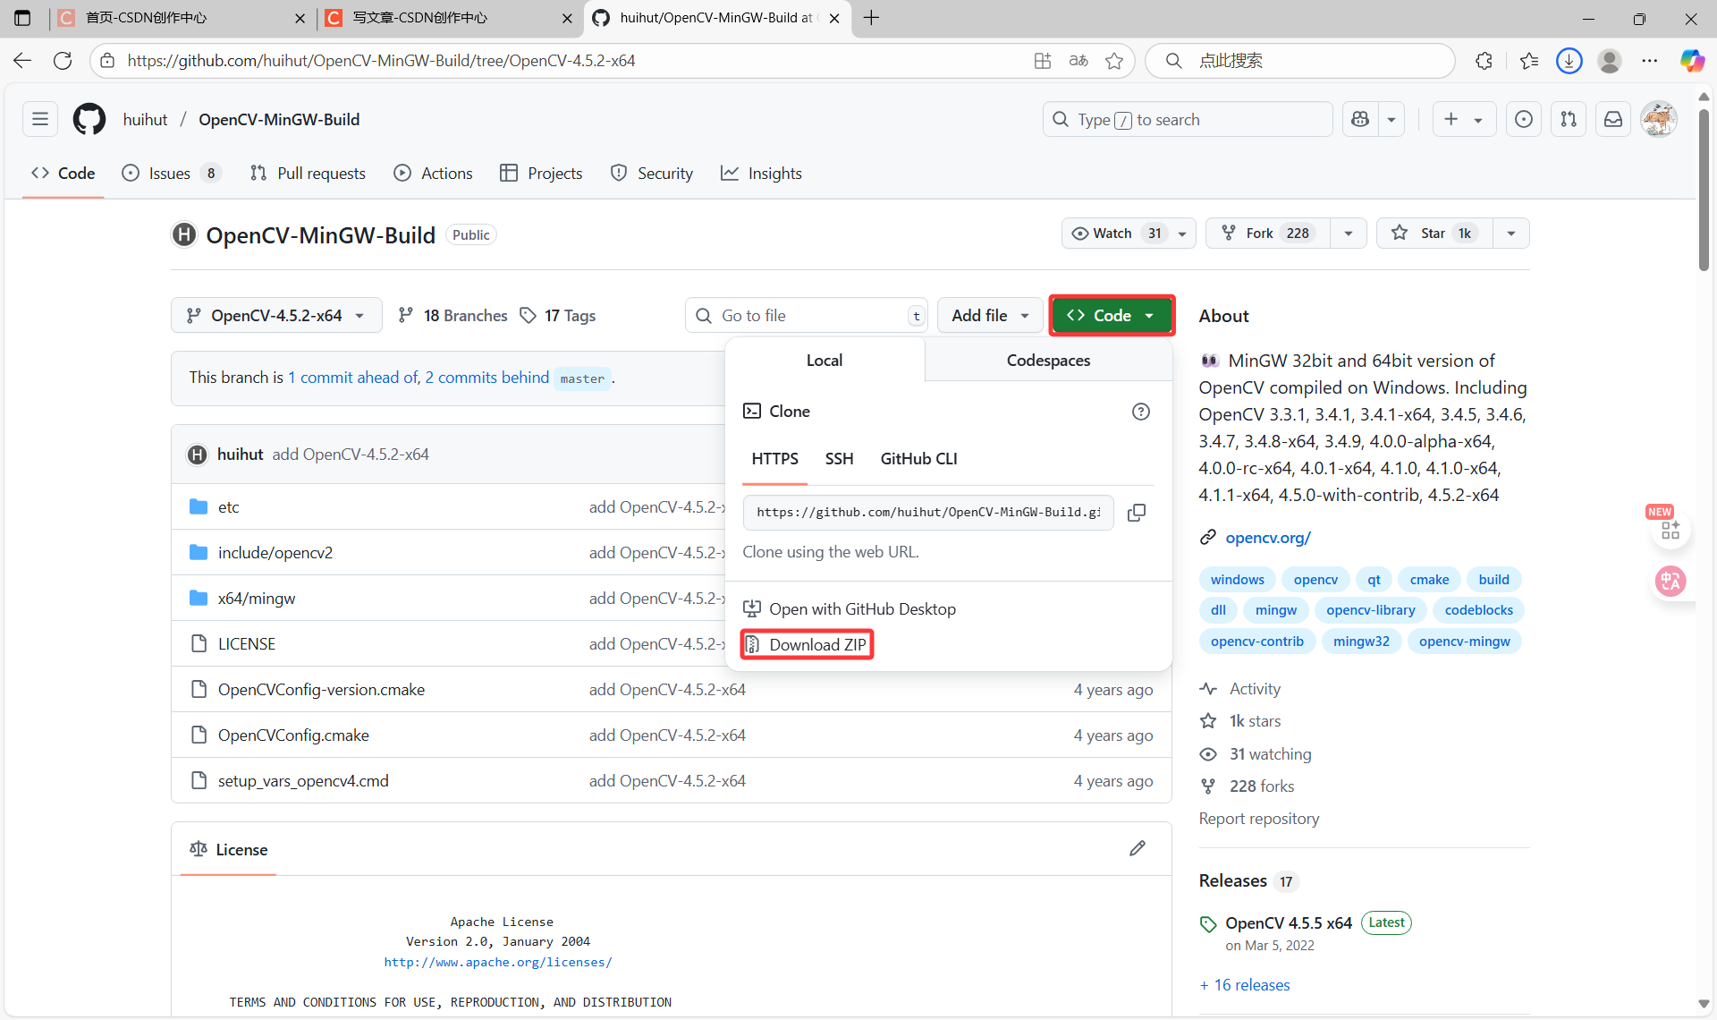Switch to the Codespaces tab
The height and width of the screenshot is (1020, 1717).
pos(1048,361)
